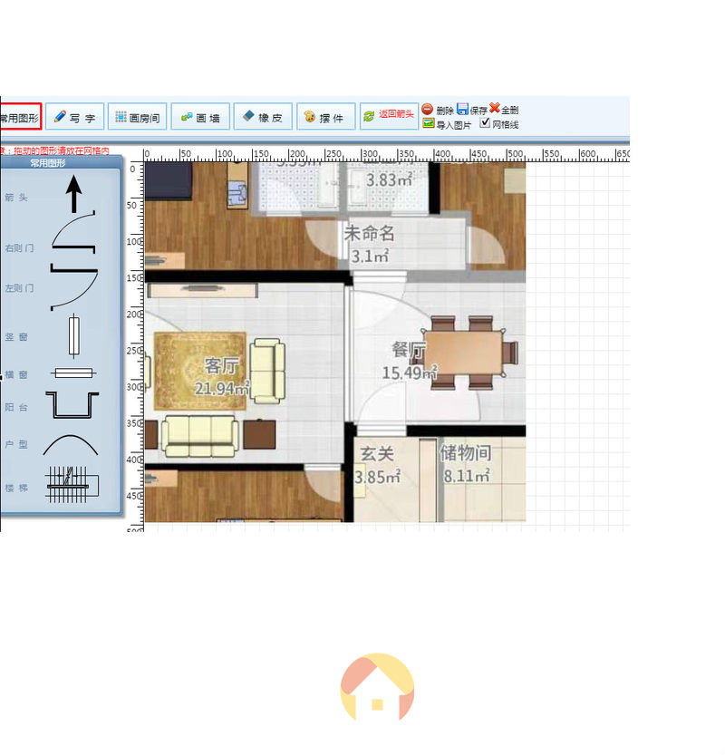Click the wall icon on 画墙

pyautogui.click(x=187, y=117)
